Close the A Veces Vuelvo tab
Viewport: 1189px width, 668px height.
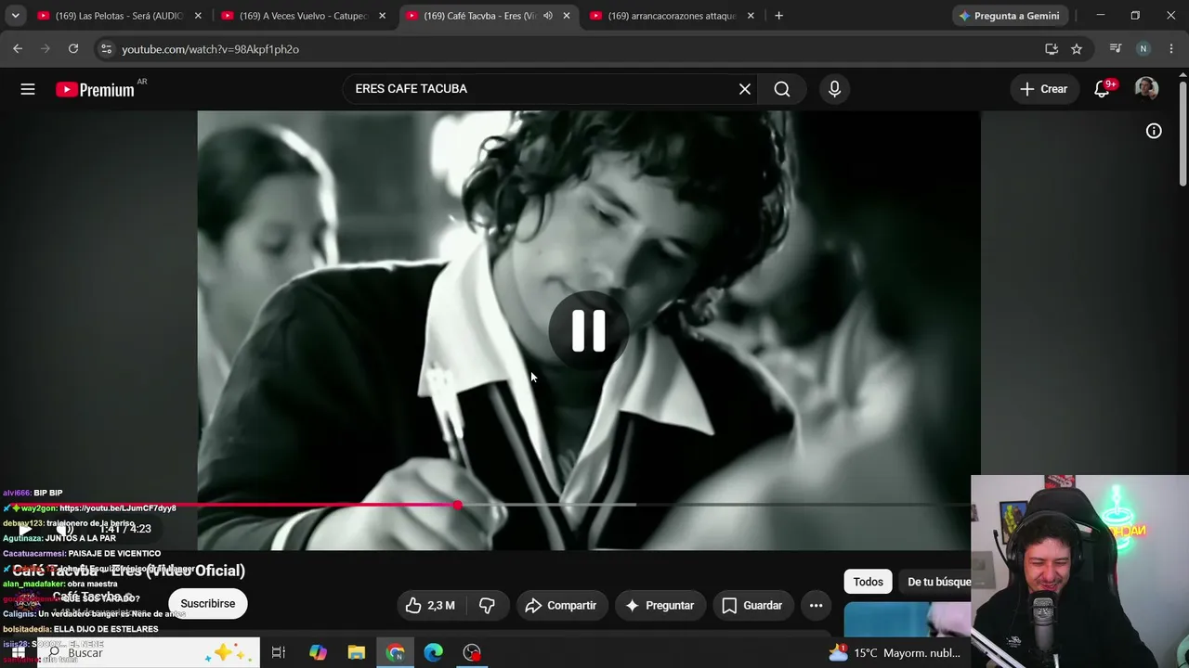(x=382, y=16)
